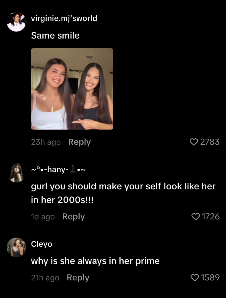The width and height of the screenshot is (226, 298).
Task: Tap the 2783 likes count
Action: (x=210, y=142)
